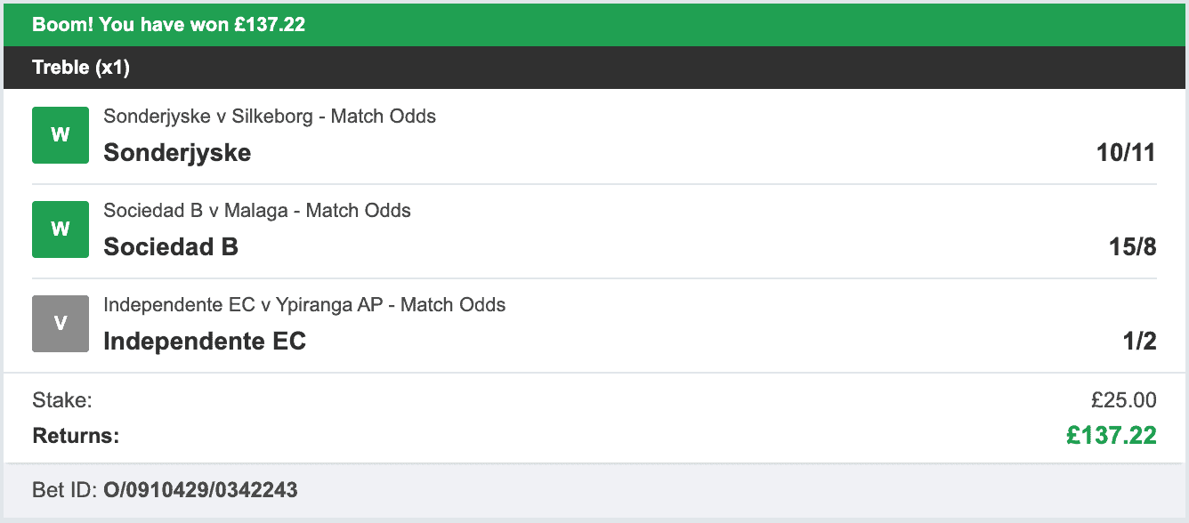Viewport: 1189px width, 523px height.
Task: Click the grey V void badge beside Independente EC
Action: (x=60, y=323)
